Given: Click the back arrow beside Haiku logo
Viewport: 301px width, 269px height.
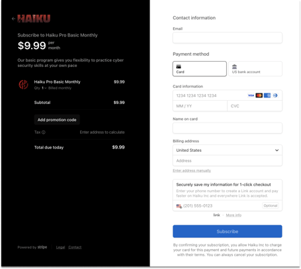Looking at the screenshot, I should click(x=13, y=19).
